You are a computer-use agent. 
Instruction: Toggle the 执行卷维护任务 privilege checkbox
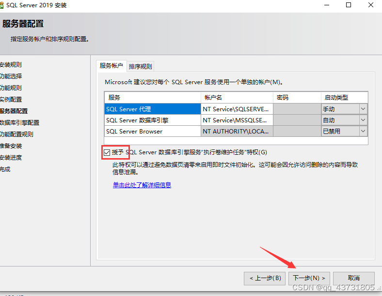107,153
